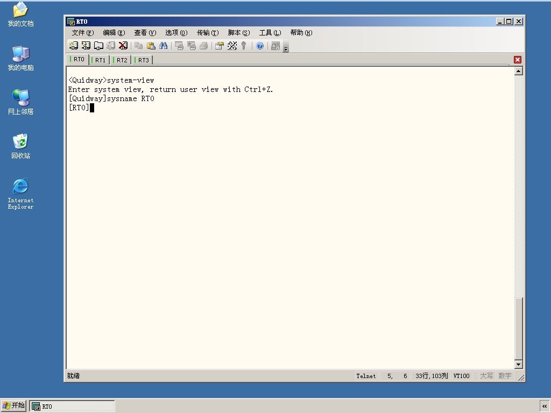Click the 大写 caps lock indicator

(486, 376)
